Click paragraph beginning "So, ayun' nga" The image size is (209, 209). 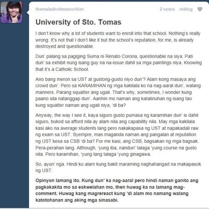tap(118, 167)
